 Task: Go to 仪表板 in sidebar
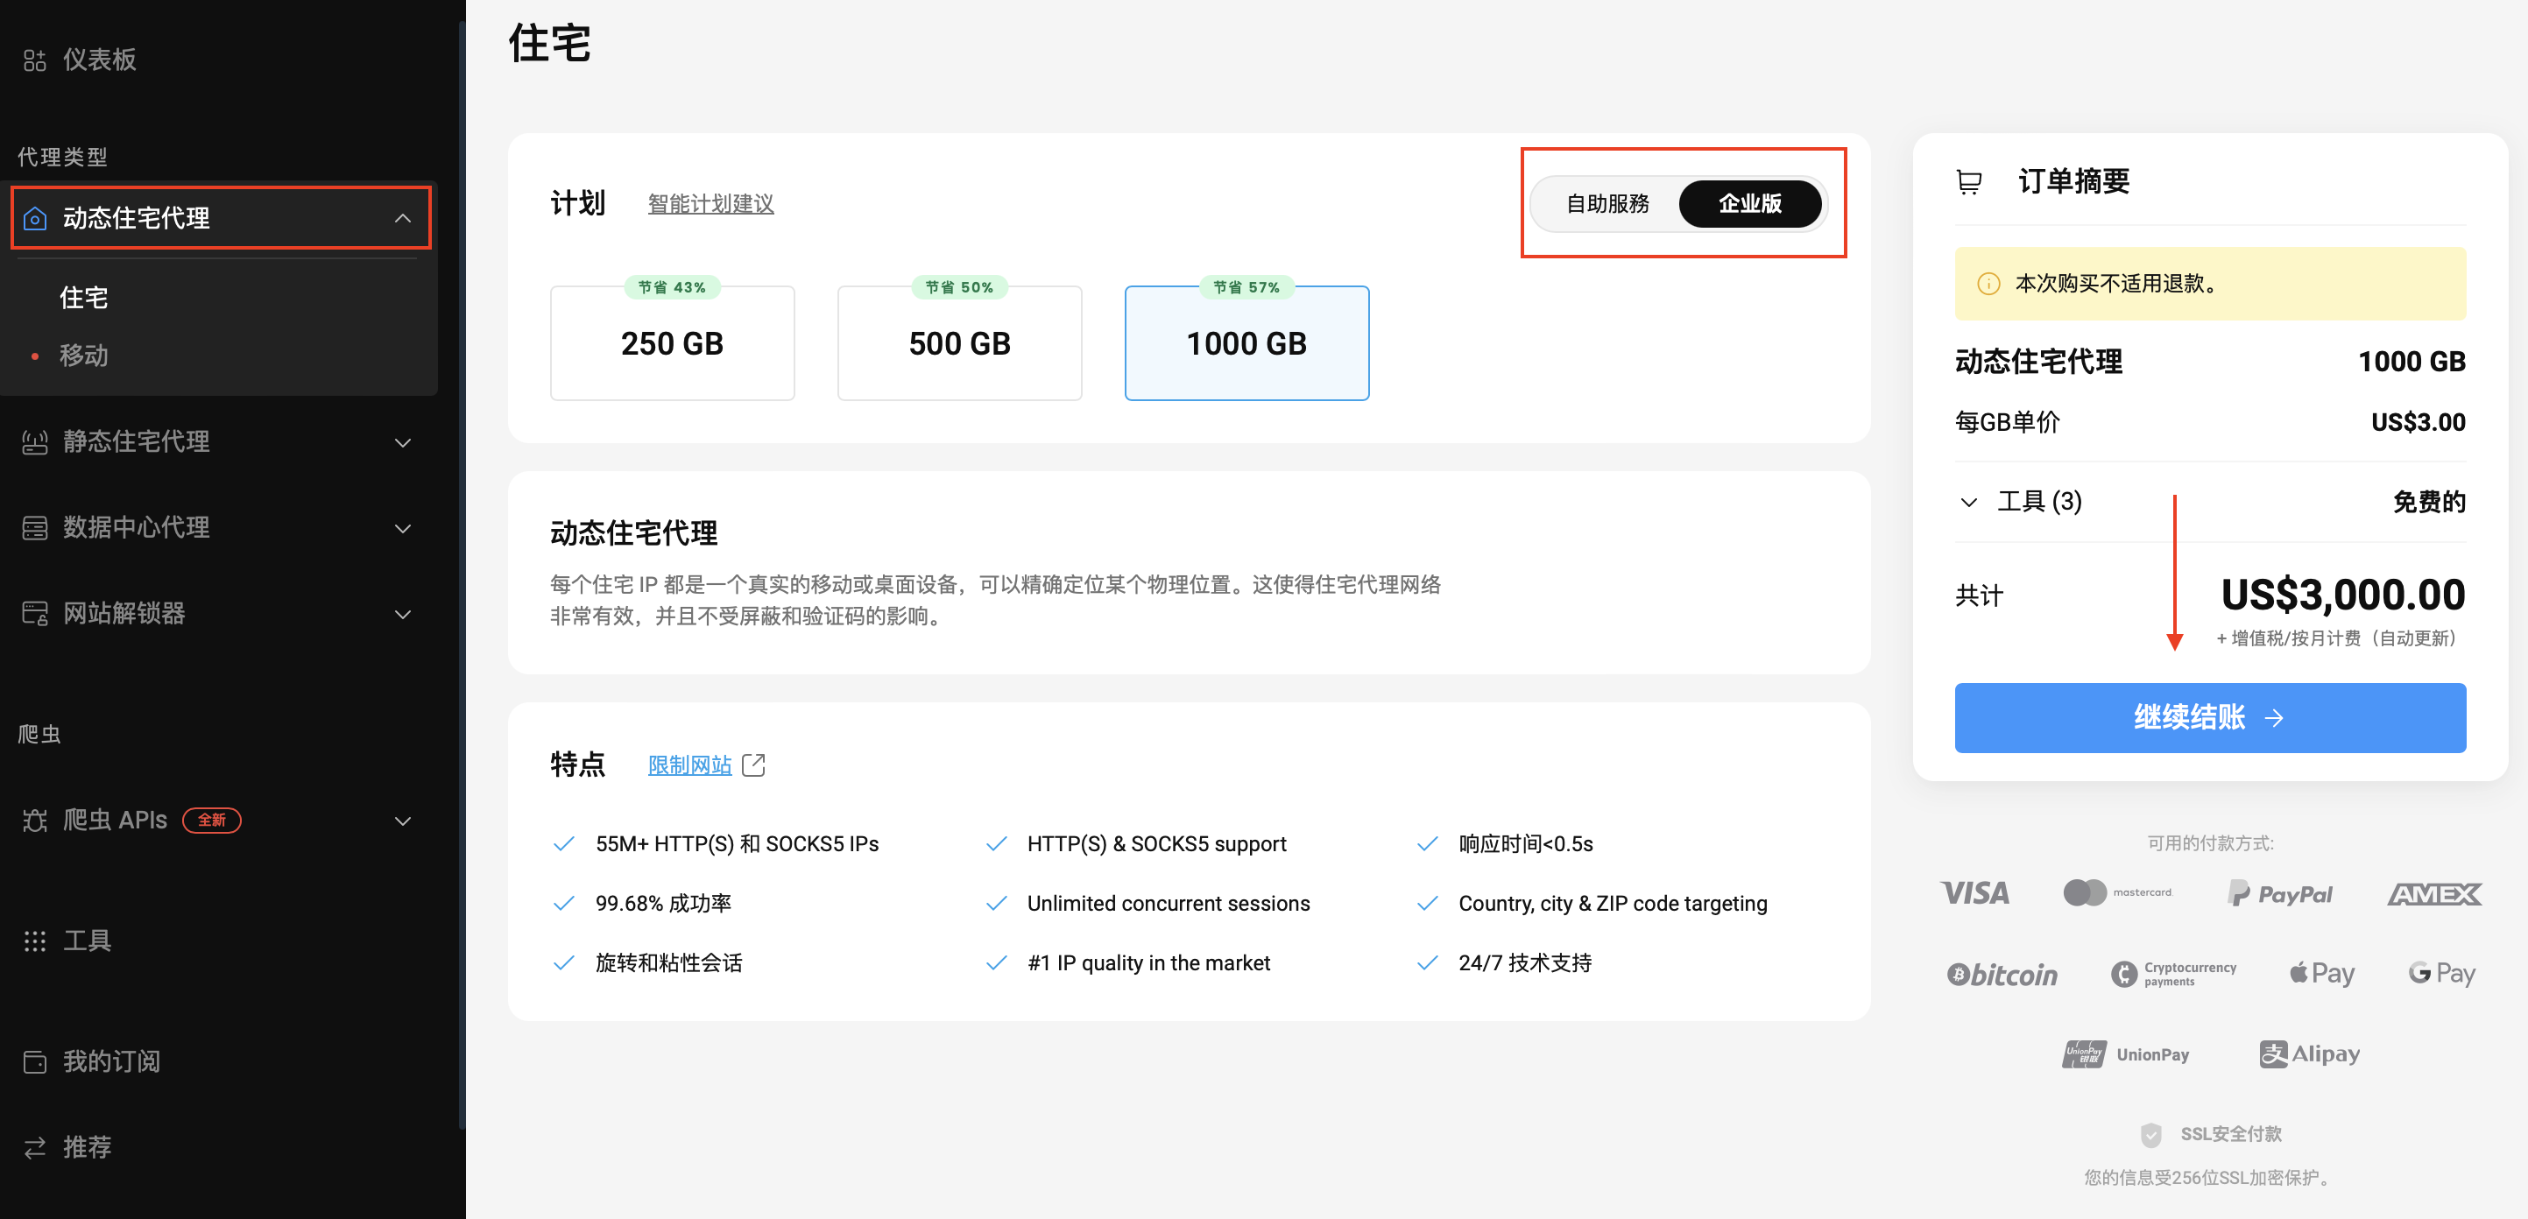coord(99,60)
